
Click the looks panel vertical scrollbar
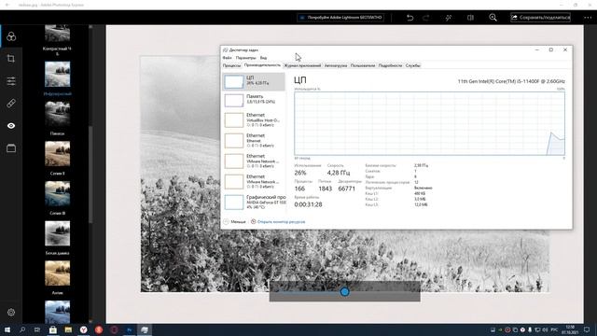point(90,175)
